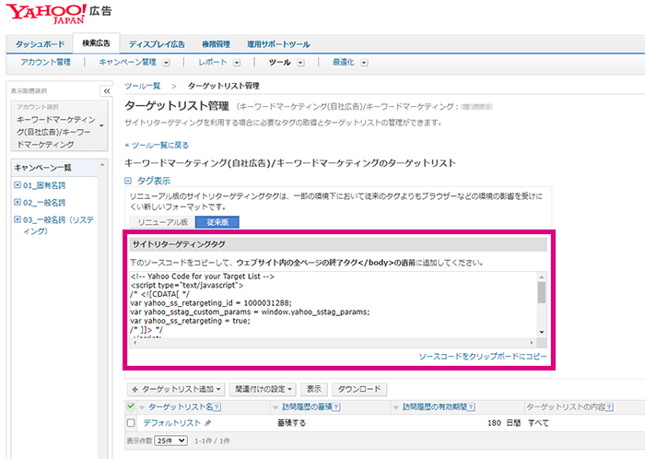This screenshot has height=459, width=645.
Task: Click the 02_一般名詞 campaign name
Action: tap(44, 203)
